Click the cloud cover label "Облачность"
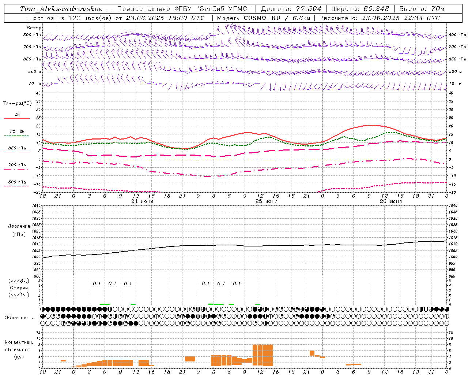The image size is (468, 375). pyautogui.click(x=19, y=318)
